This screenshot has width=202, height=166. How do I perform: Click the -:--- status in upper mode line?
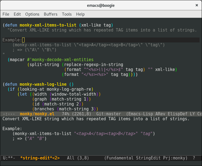[x=9, y=114]
